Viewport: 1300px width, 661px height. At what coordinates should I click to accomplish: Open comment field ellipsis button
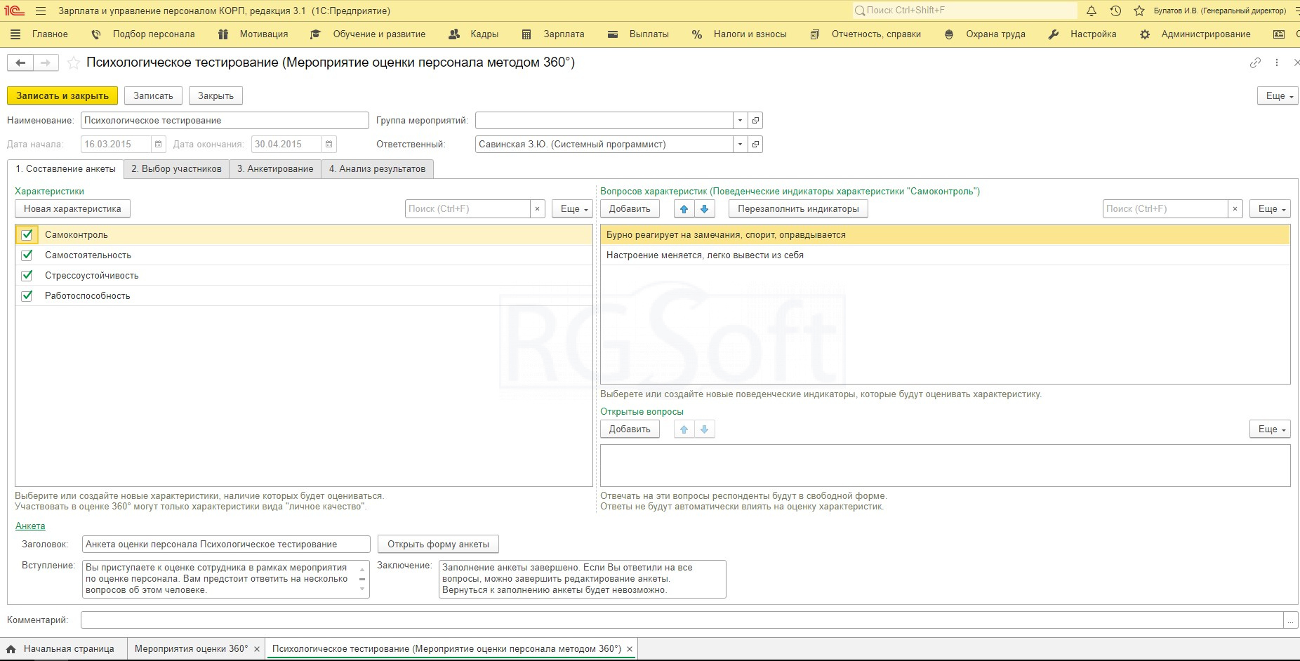(x=1290, y=620)
